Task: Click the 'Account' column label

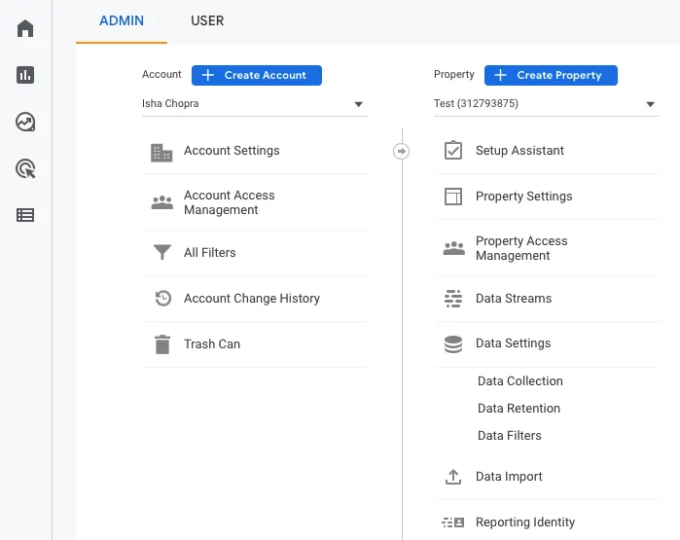Action: [x=161, y=75]
